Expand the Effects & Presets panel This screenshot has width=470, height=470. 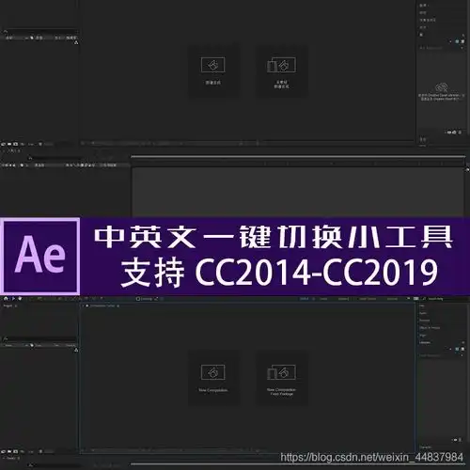pos(430,328)
